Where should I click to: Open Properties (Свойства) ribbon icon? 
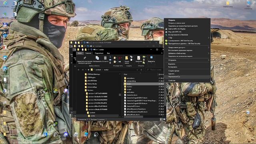tap(139, 58)
